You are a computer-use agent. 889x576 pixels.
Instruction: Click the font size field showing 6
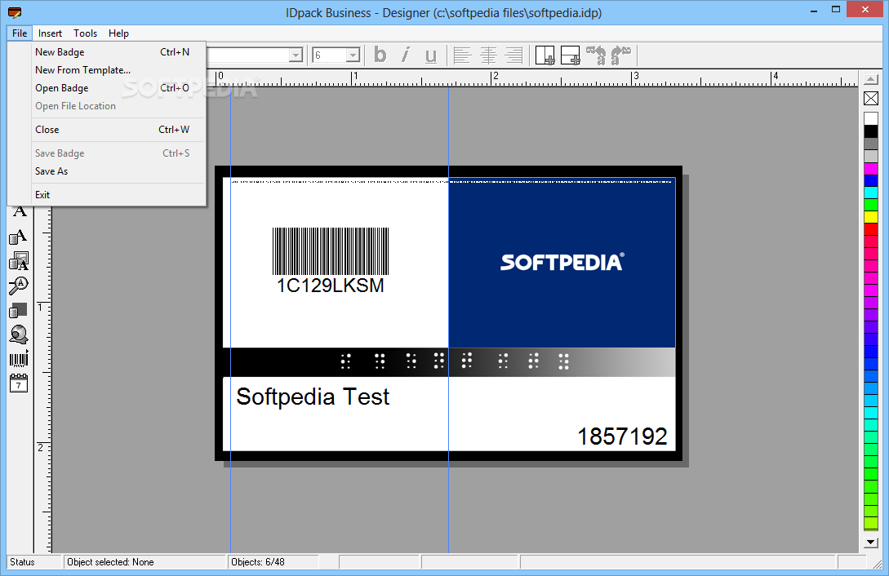tap(330, 55)
